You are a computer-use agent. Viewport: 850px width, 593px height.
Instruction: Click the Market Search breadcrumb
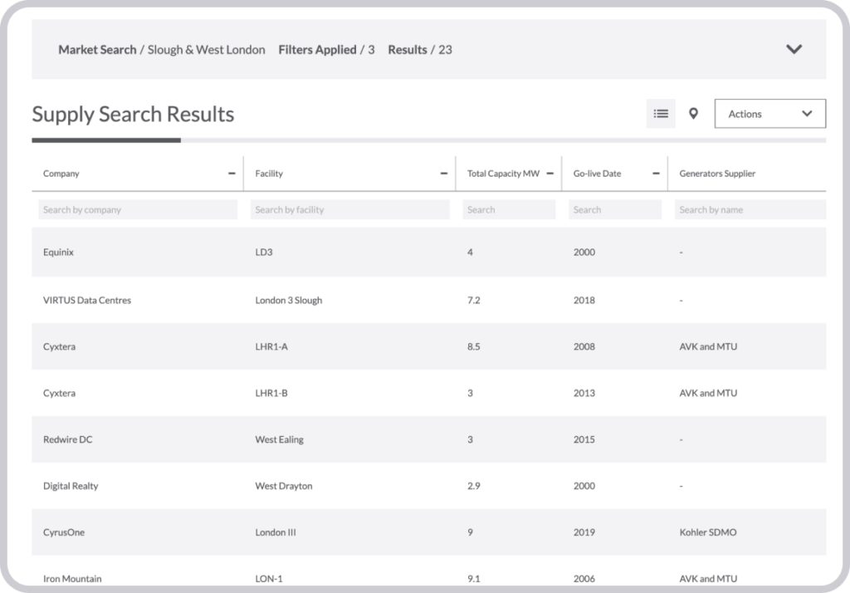tap(95, 49)
